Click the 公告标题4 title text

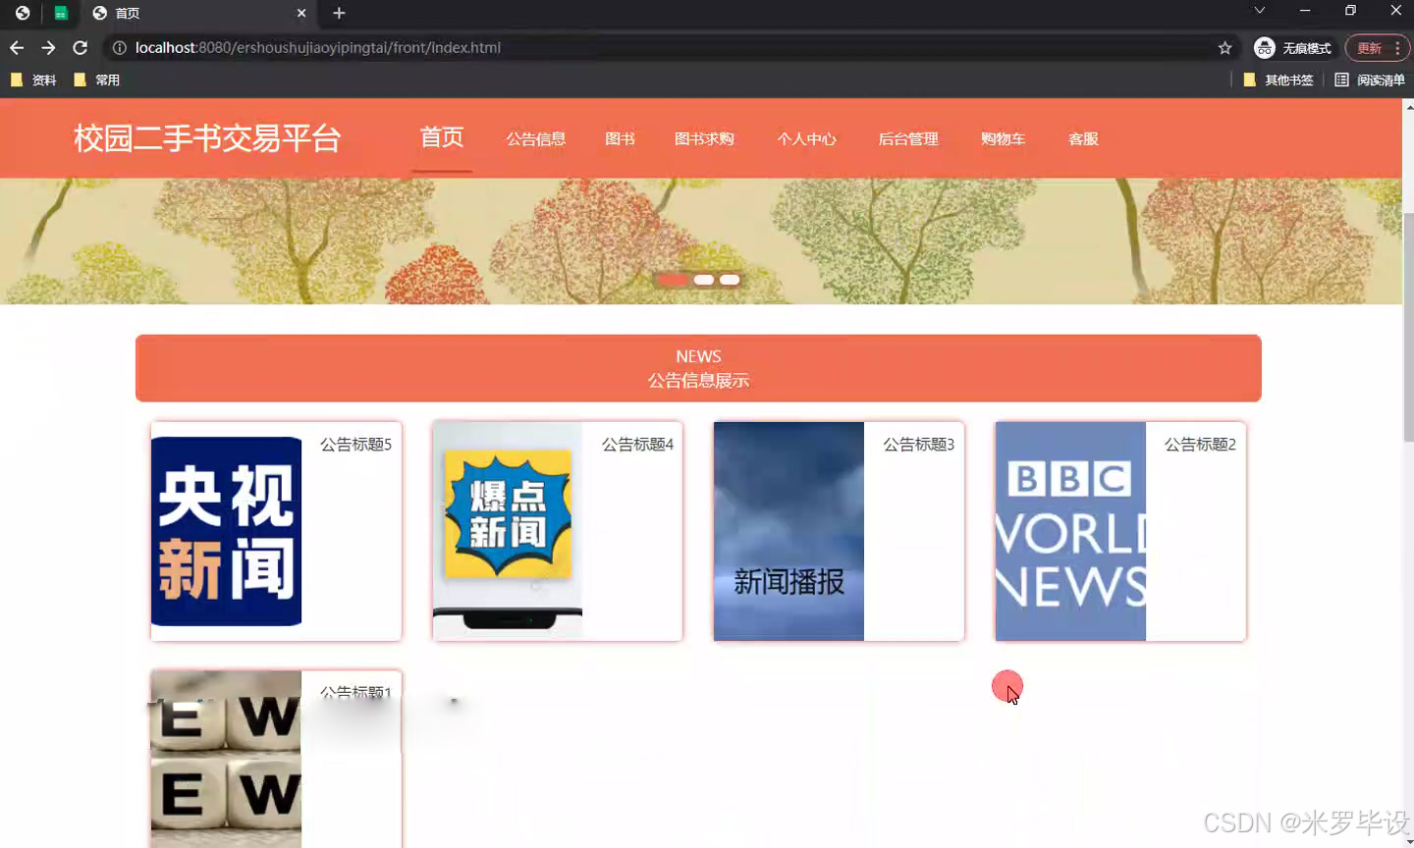click(x=637, y=445)
